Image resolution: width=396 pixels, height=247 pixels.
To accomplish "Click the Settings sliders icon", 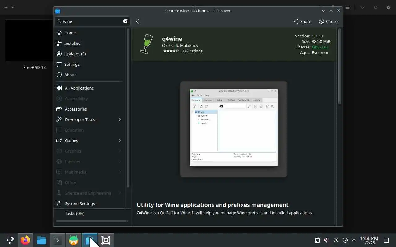I will [x=59, y=64].
